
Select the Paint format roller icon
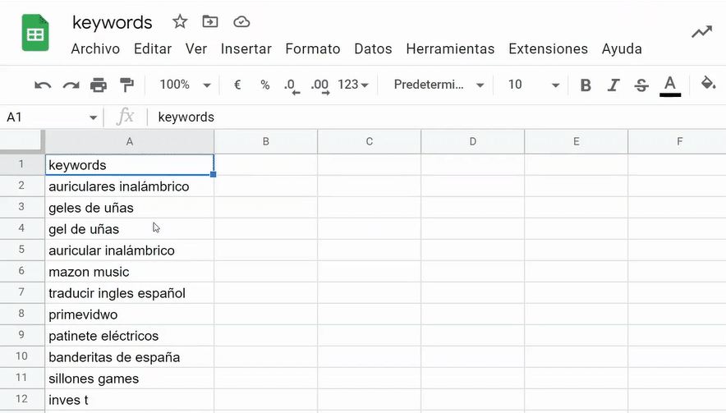[126, 85]
